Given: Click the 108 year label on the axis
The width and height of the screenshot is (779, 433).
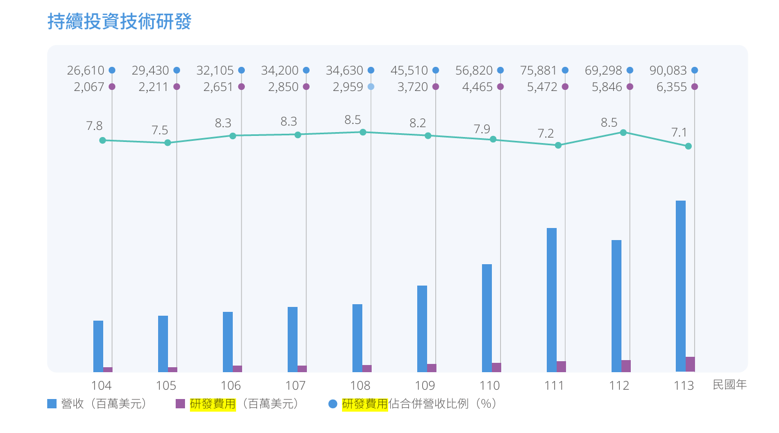Looking at the screenshot, I should tap(360, 385).
